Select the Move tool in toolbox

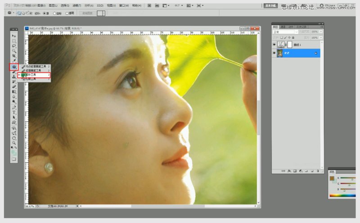14,36
